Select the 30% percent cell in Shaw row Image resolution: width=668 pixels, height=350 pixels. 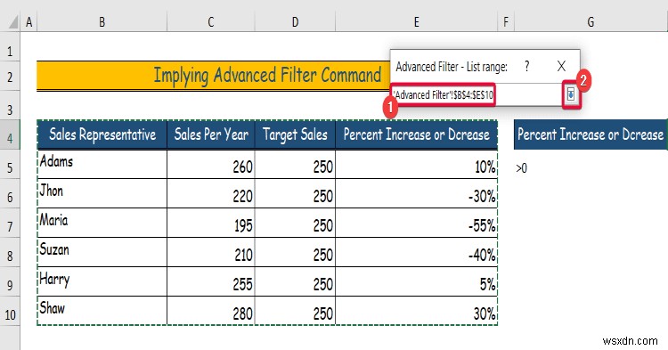tap(416, 311)
